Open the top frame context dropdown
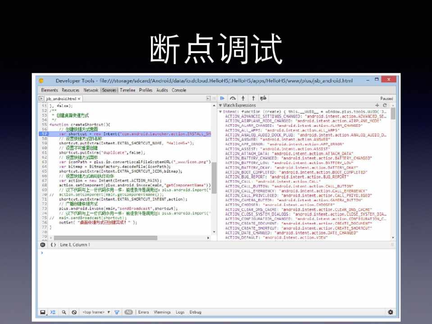432x324 pixels. (x=96, y=312)
